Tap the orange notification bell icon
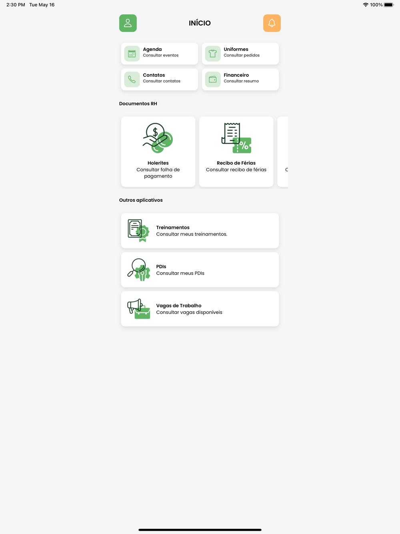400x534 pixels. coord(272,23)
